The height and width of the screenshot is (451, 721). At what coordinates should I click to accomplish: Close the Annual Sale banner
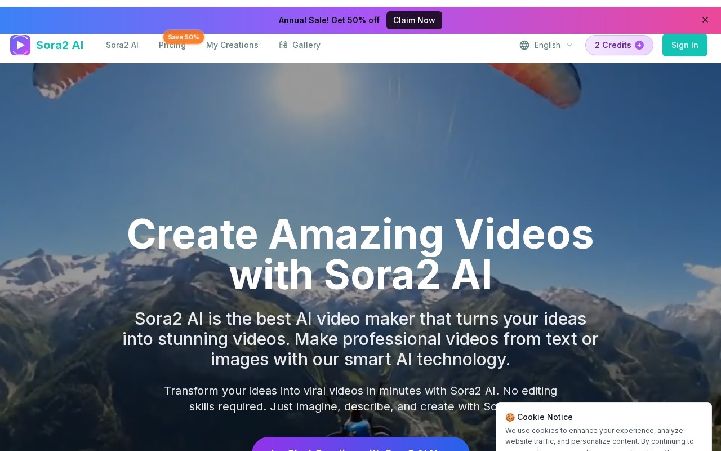[705, 20]
